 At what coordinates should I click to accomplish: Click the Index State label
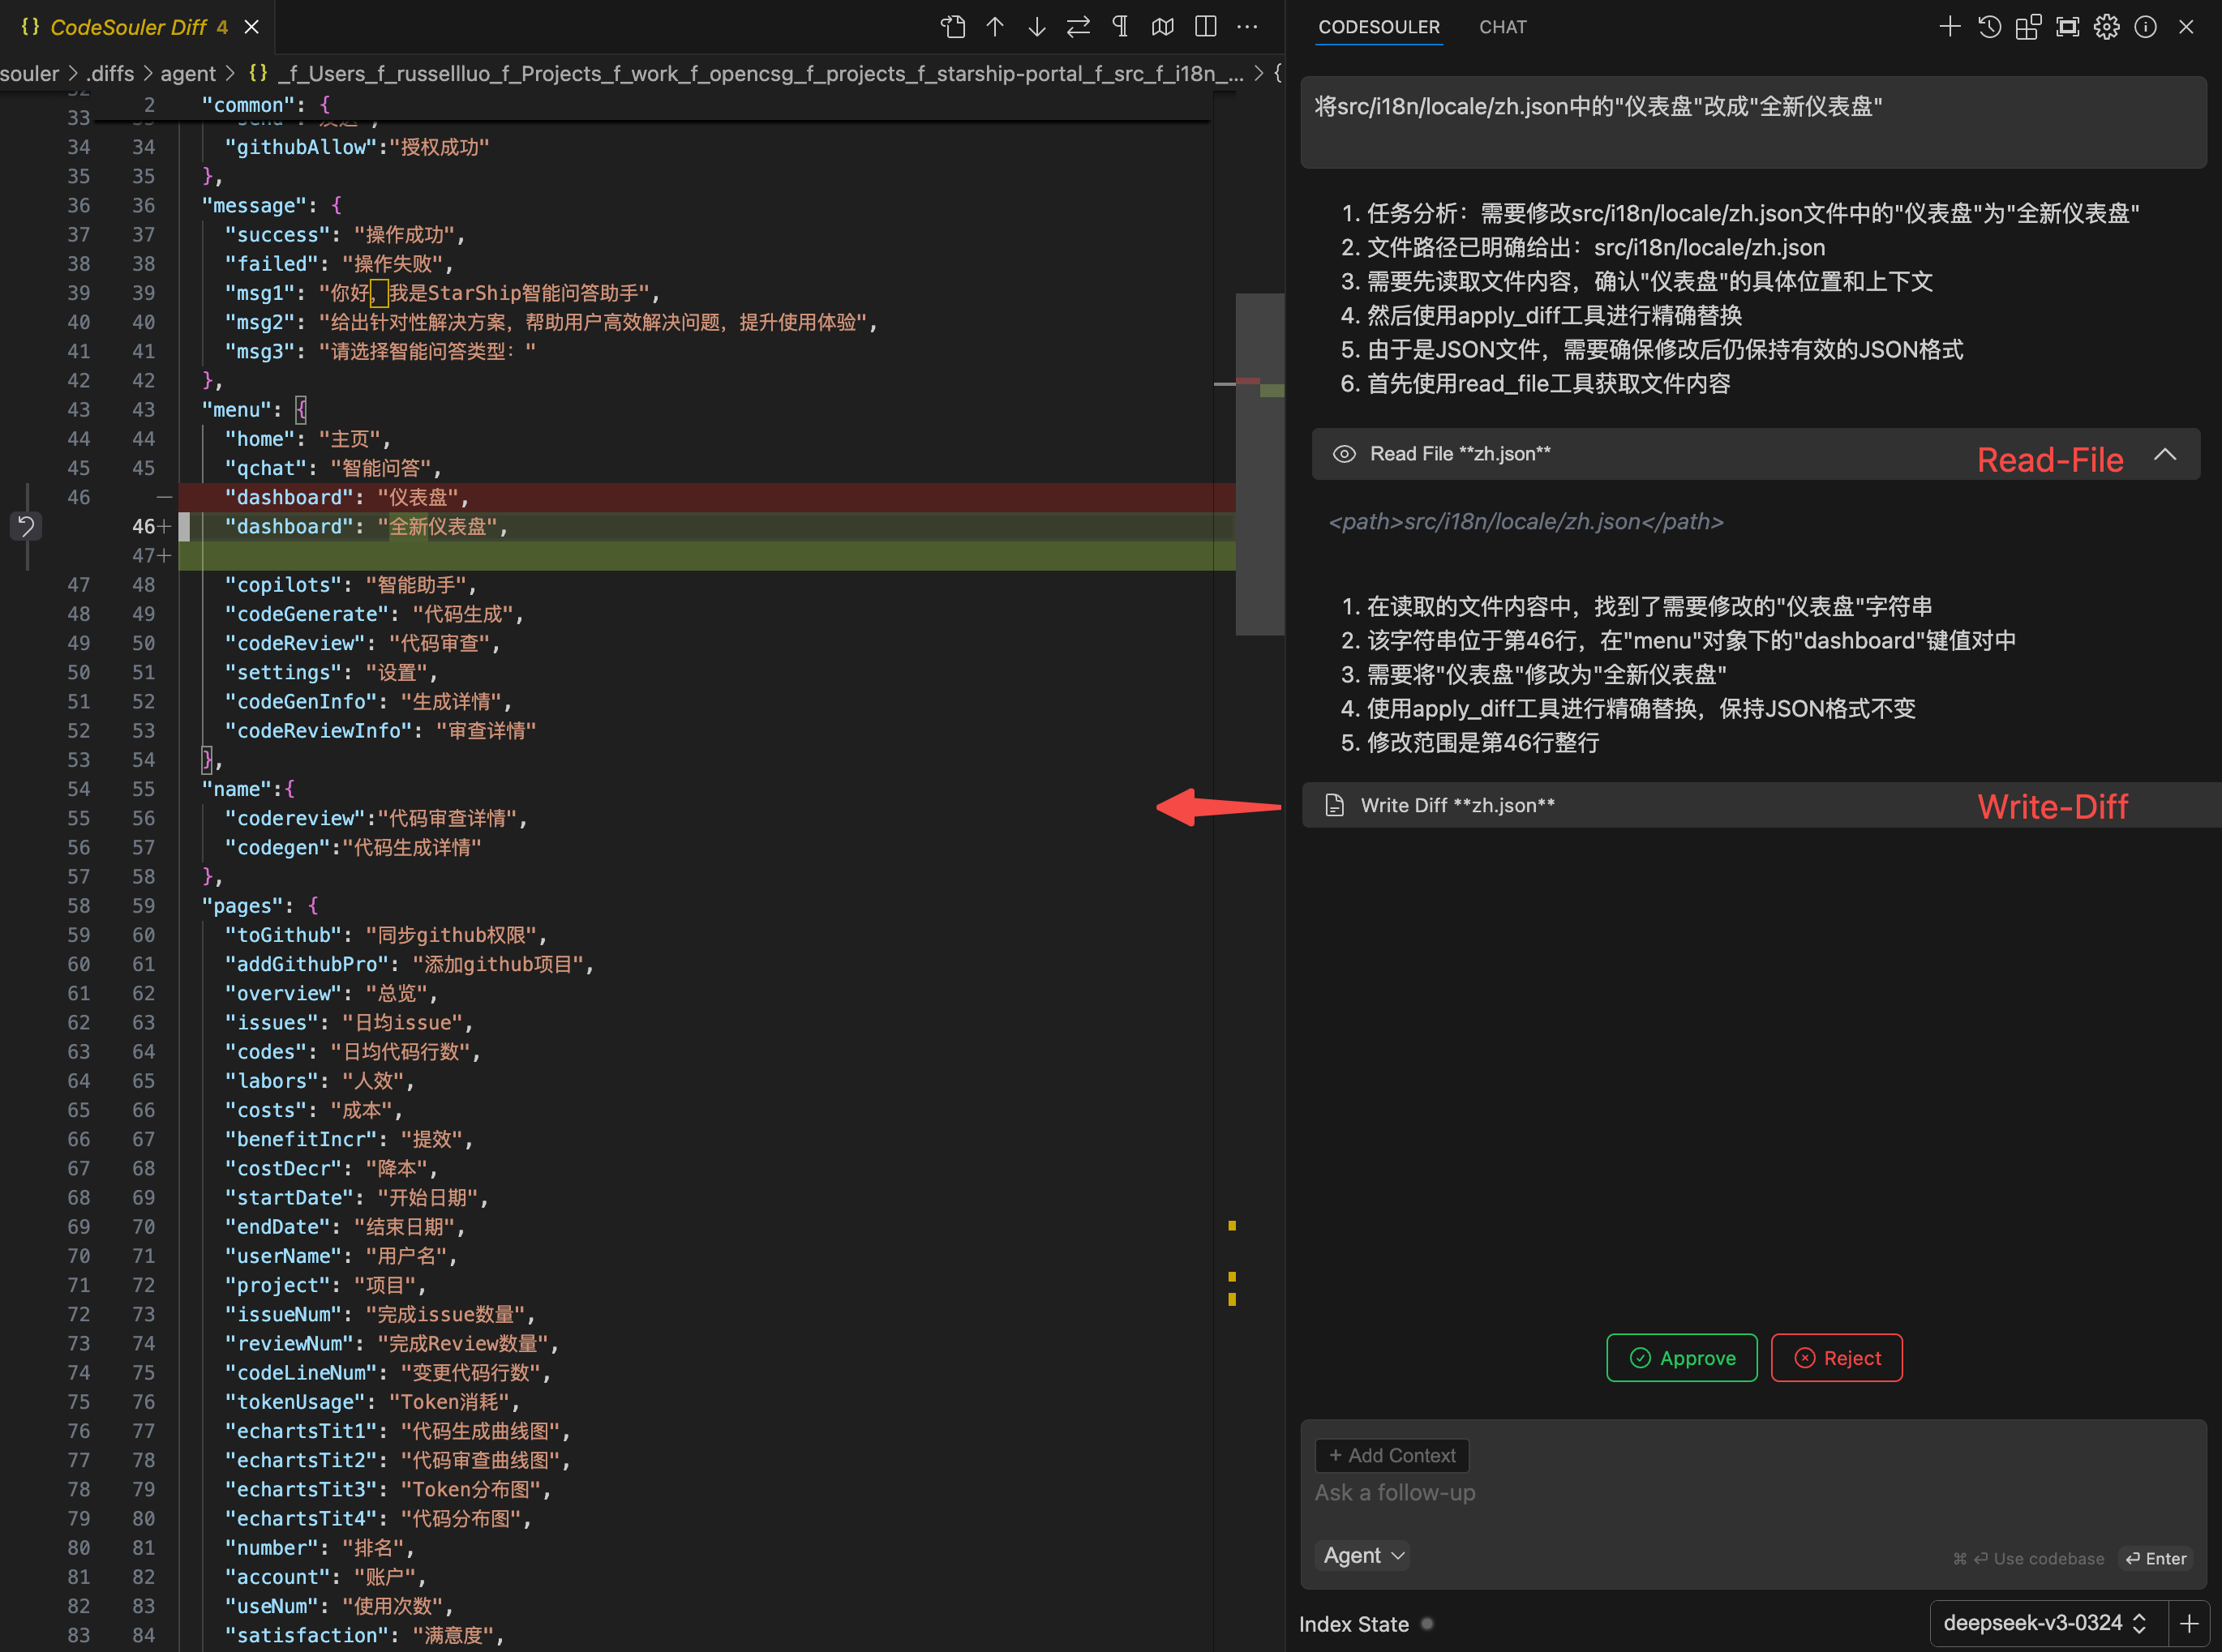(x=1353, y=1624)
